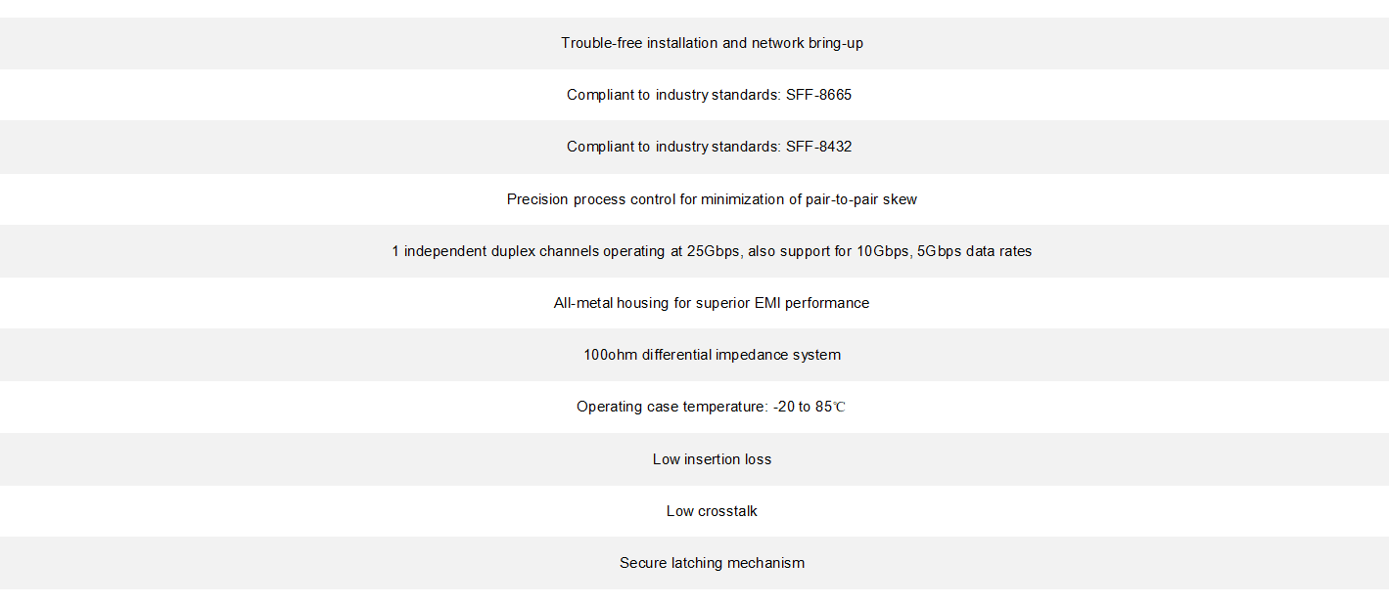Viewport: 1389px width, 605px height.
Task: Click the 'Low crosstalk' row
Action: [712, 511]
